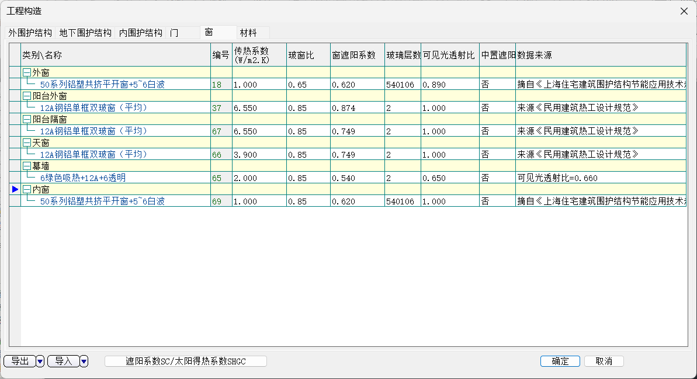Image resolution: width=697 pixels, height=379 pixels.
Task: Switch to the 材料 tab
Action: click(x=248, y=33)
